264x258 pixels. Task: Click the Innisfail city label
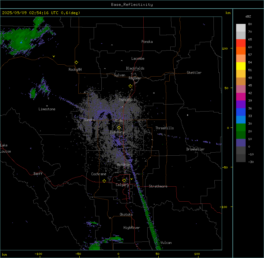pos(127,100)
